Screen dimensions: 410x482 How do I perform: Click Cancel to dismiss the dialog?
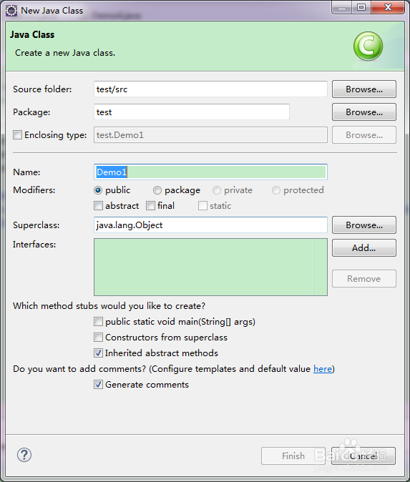363,456
